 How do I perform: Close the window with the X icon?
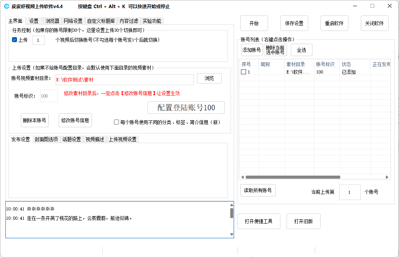pyautogui.click(x=390, y=6)
